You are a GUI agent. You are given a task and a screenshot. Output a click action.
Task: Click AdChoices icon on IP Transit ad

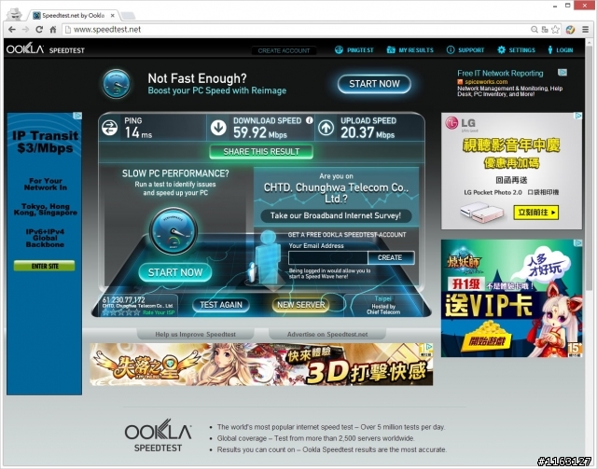(77, 116)
